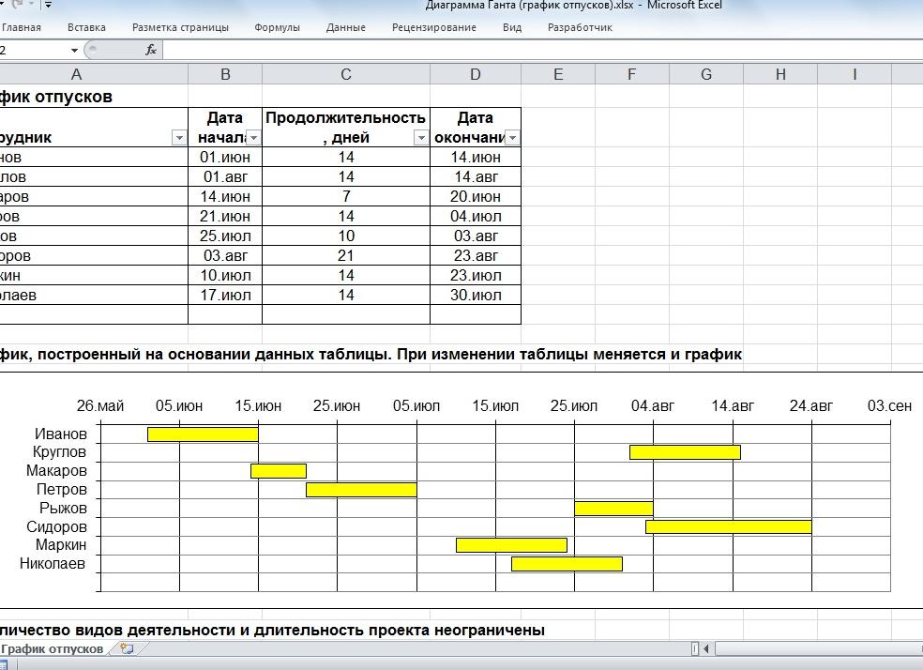This screenshot has height=670, width=923.
Task: Select end date cell 23.июл
Action: [x=476, y=276]
